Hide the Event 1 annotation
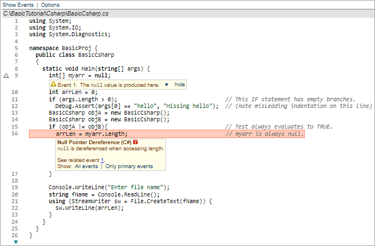 click(x=179, y=85)
